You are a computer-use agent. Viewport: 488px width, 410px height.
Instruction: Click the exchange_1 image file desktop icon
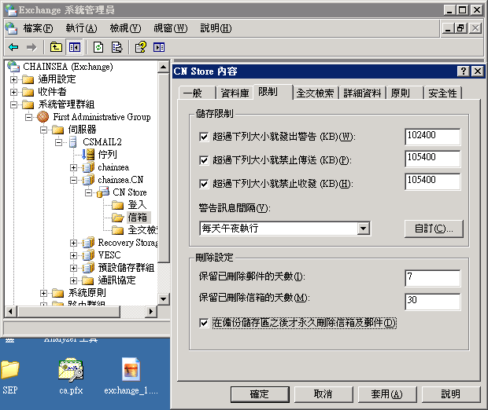coord(131,370)
